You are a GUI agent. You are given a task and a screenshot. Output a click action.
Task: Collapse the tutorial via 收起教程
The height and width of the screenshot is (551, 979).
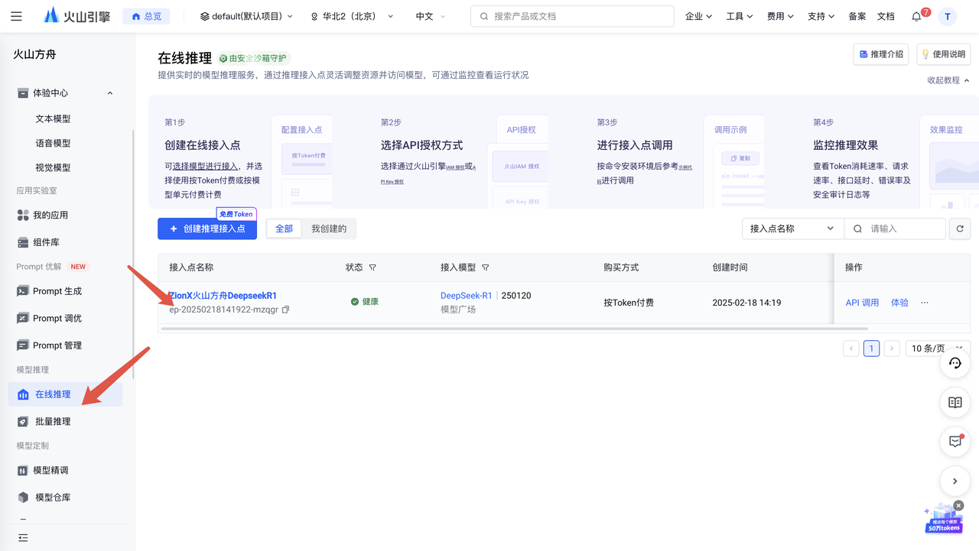point(948,80)
